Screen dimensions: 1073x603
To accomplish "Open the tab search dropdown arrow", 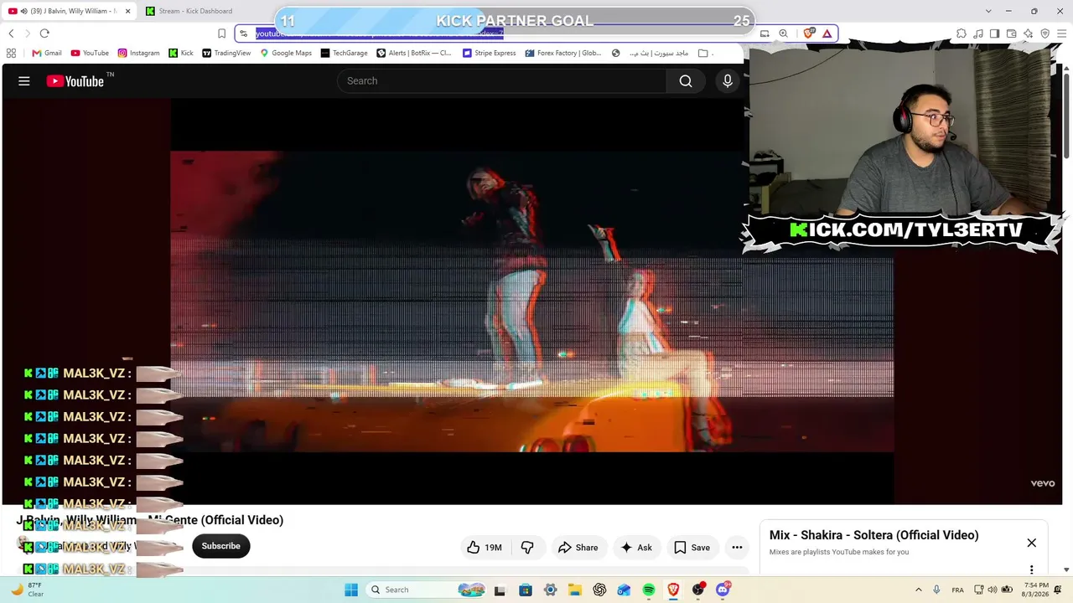I will point(989,11).
